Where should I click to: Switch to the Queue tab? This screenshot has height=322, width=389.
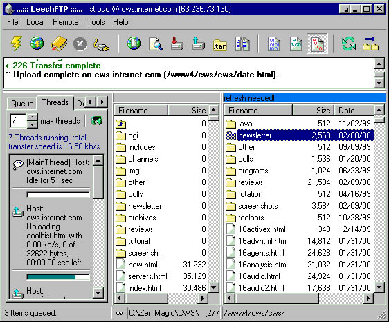pos(22,103)
